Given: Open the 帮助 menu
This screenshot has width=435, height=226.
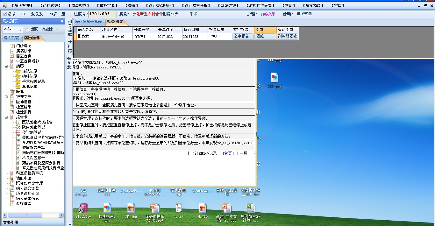Looking at the screenshot, I should pos(289,6).
